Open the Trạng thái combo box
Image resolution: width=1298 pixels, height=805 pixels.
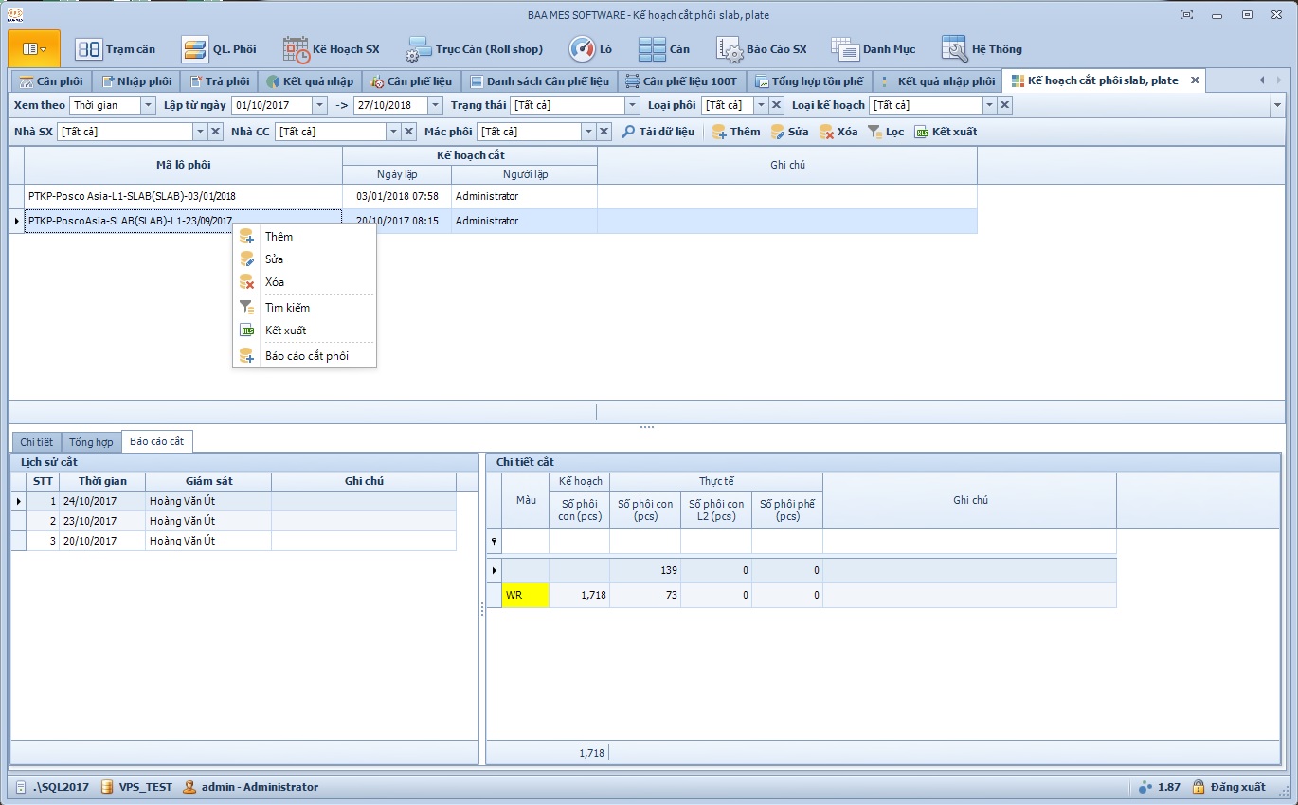pos(632,105)
